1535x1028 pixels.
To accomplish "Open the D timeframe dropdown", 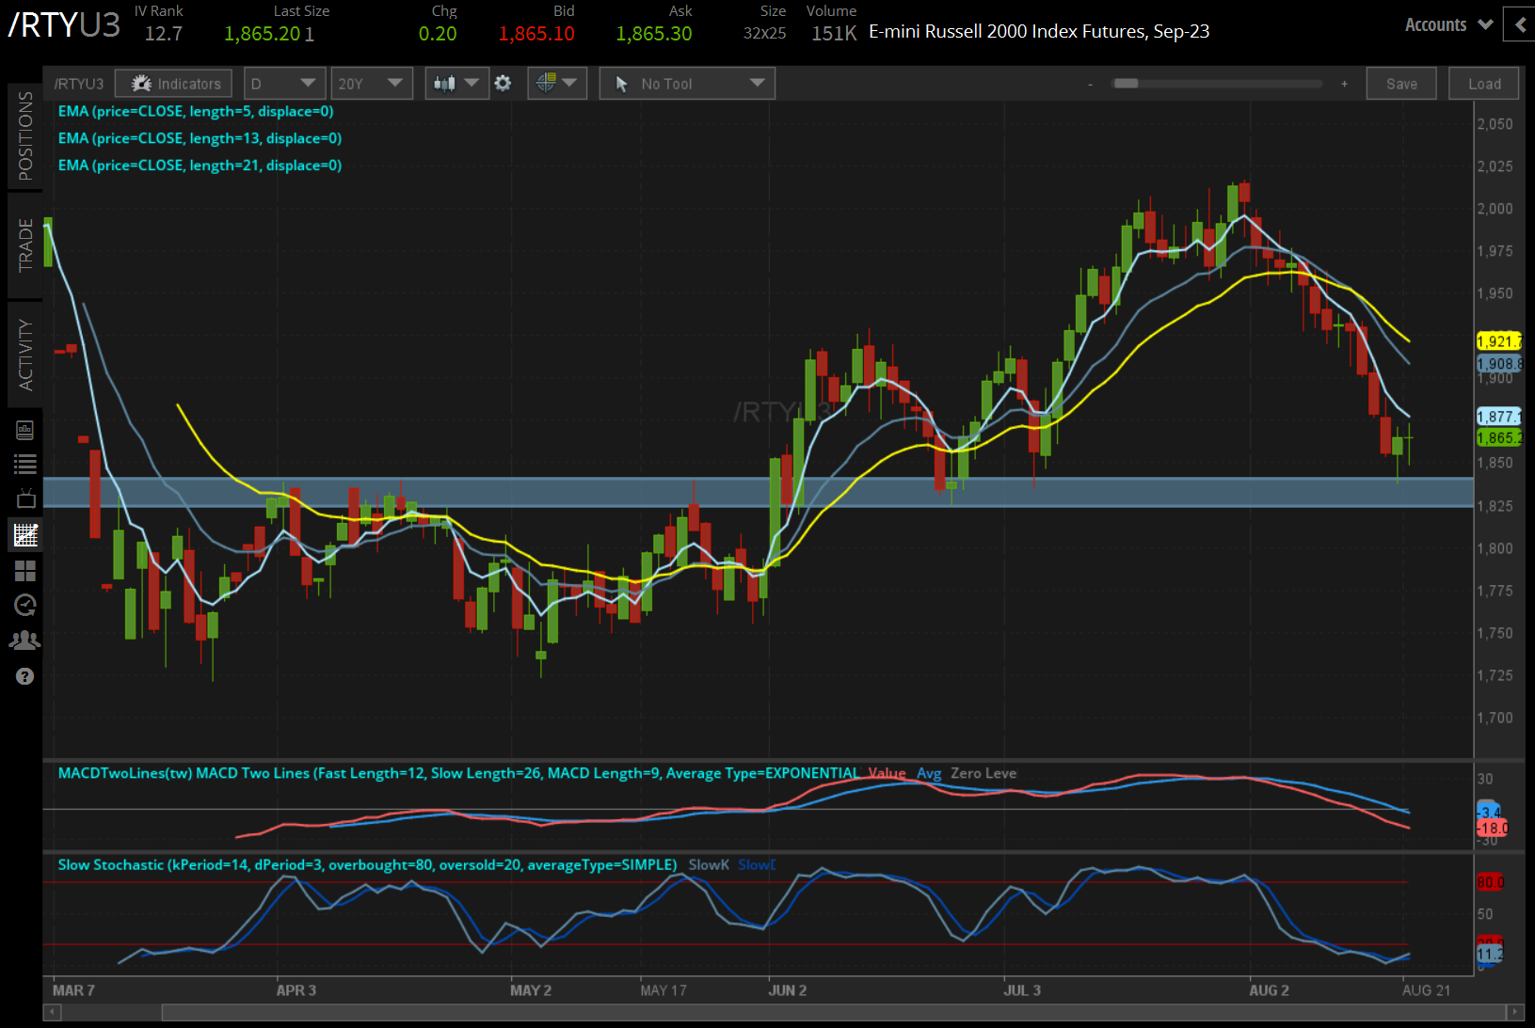I will point(284,83).
